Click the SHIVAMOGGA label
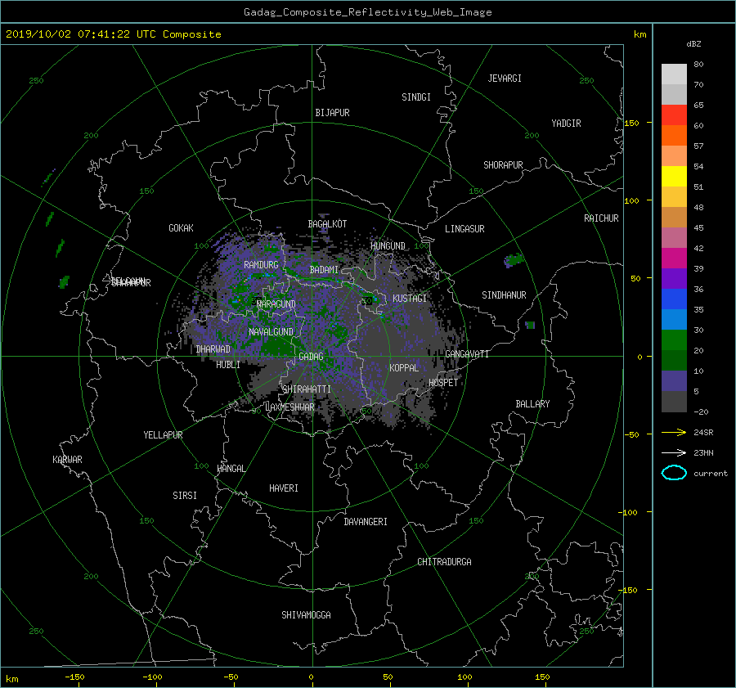Screen dimensions: 736x688 (306, 615)
